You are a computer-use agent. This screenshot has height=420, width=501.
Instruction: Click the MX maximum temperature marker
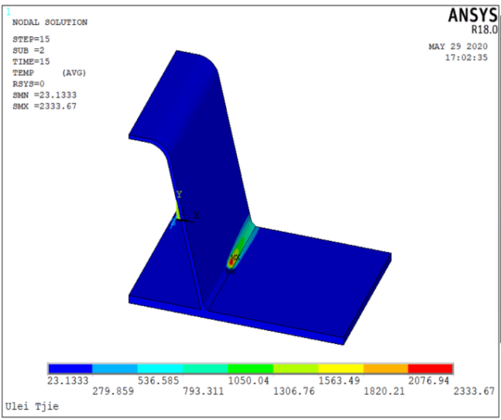click(x=235, y=257)
